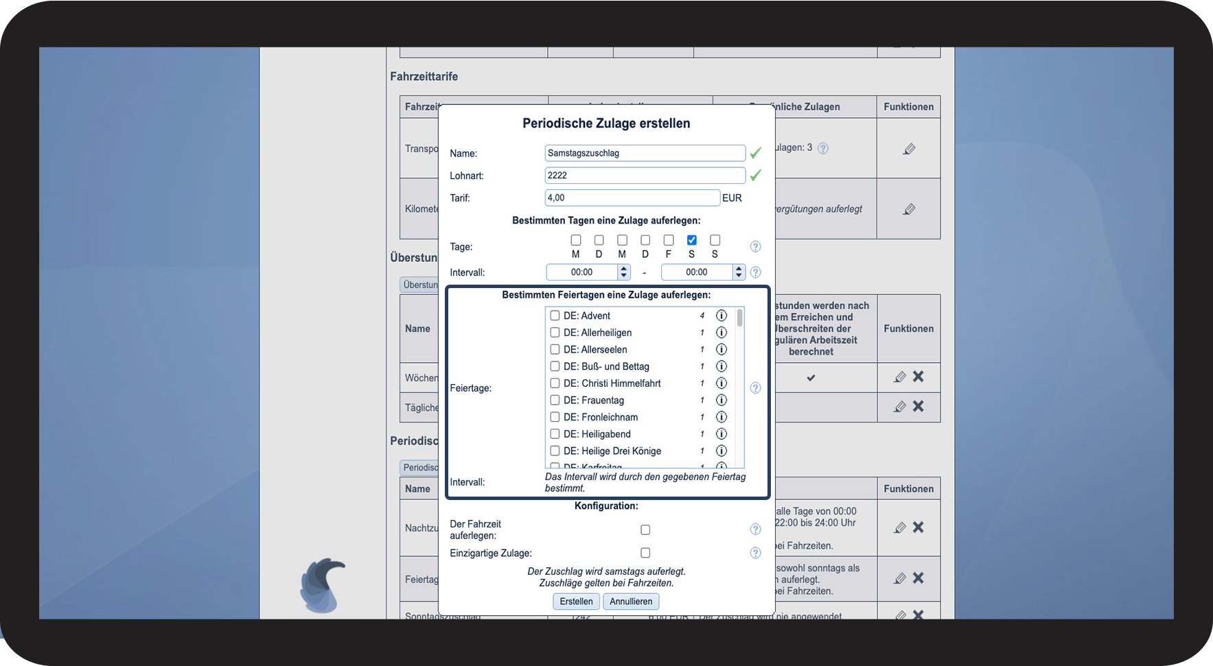The height and width of the screenshot is (666, 1213).
Task: Click the Fahrzeittarife heading text
Action: tap(424, 77)
